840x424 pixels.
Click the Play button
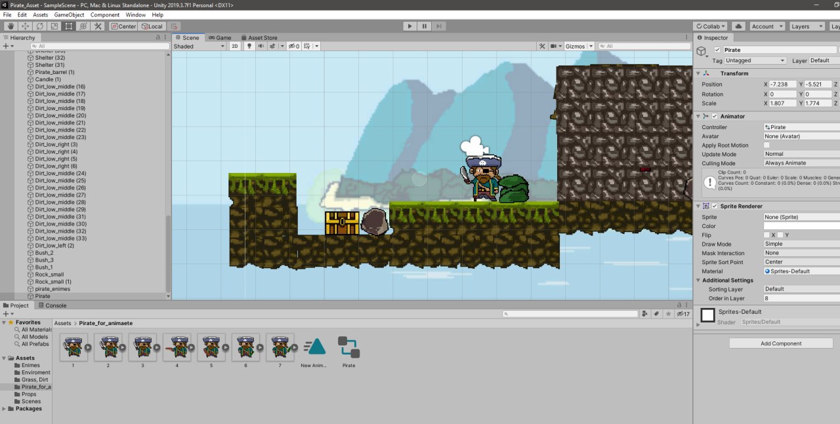pos(409,26)
